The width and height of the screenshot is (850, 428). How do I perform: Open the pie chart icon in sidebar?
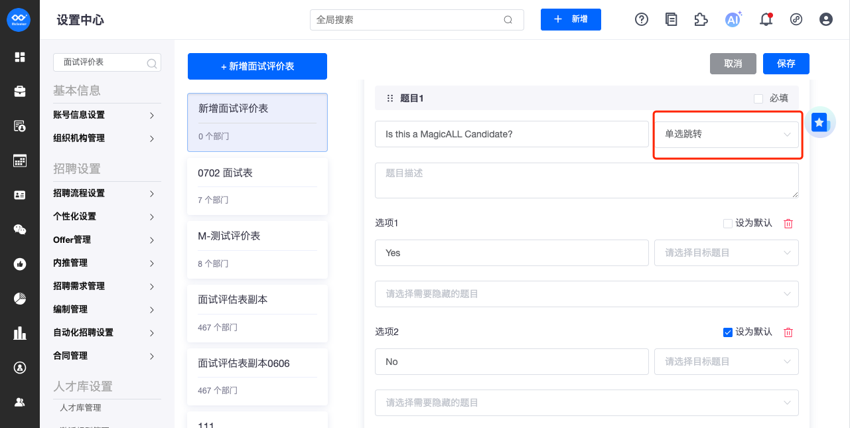pyautogui.click(x=20, y=299)
